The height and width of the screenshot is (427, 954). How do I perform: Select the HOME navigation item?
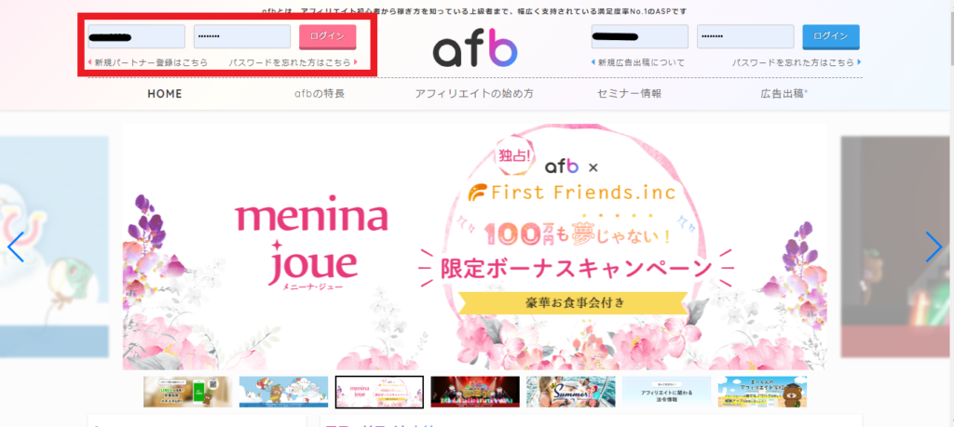click(165, 94)
